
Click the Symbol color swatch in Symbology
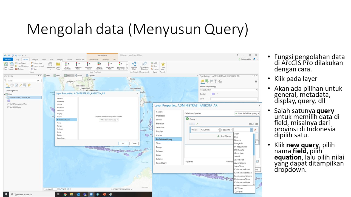point(213,94)
